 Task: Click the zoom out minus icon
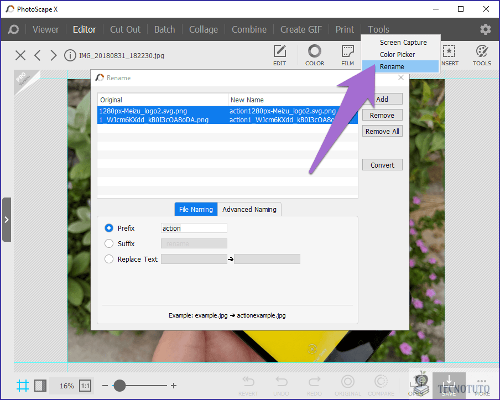click(x=105, y=386)
